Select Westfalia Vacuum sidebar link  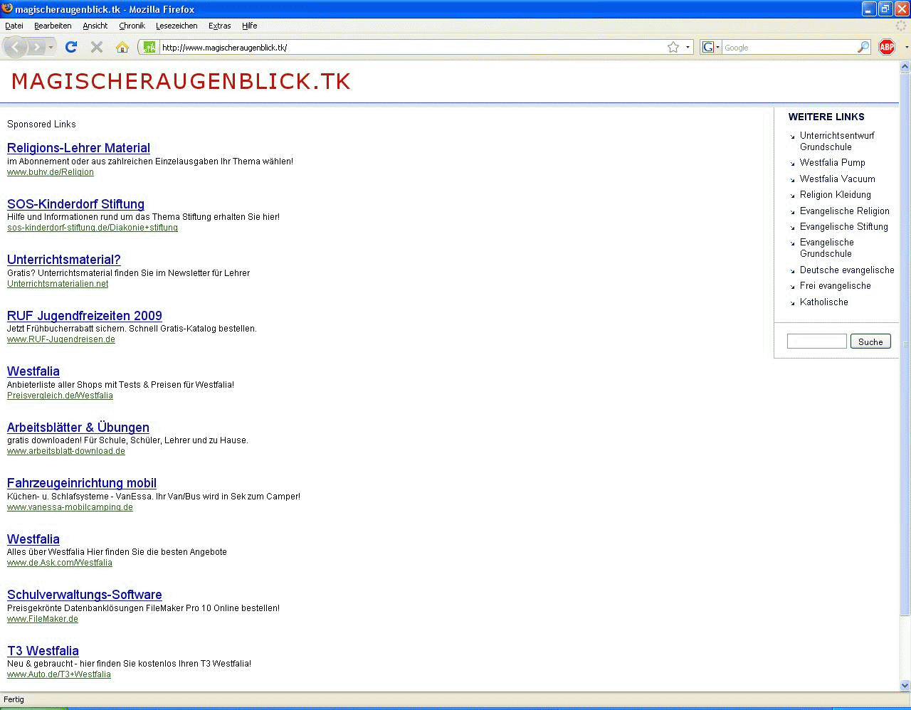click(838, 179)
